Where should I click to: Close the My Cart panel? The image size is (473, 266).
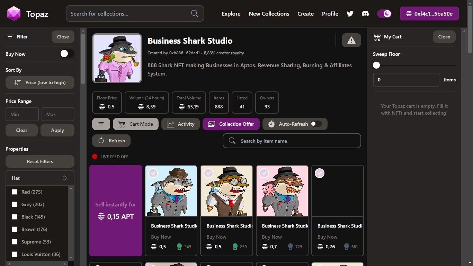[444, 37]
